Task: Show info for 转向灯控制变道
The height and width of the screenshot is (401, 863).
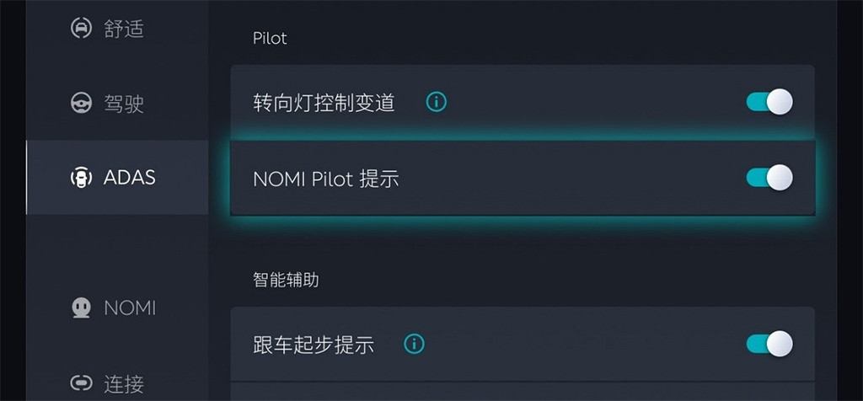Action: click(x=437, y=102)
